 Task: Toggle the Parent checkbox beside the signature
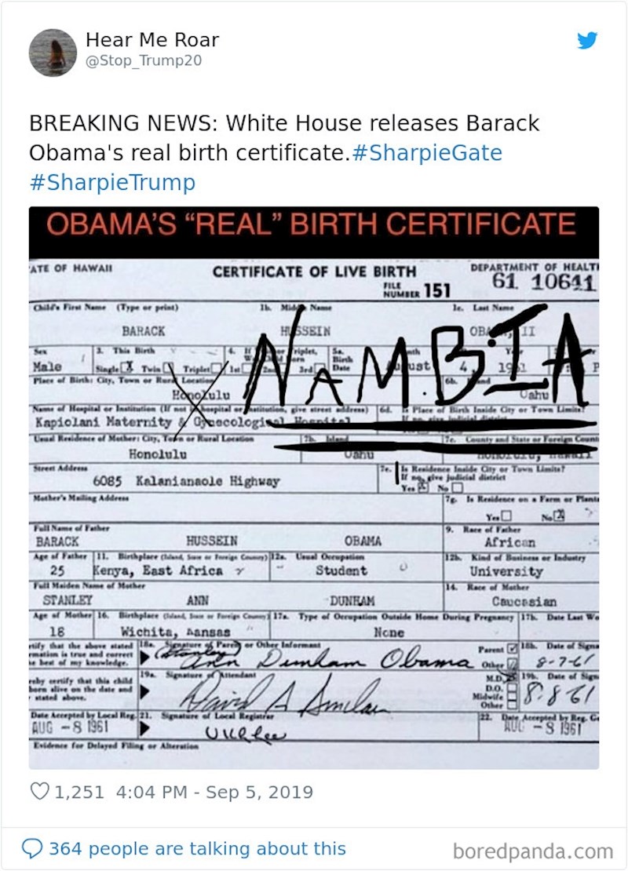coord(513,651)
